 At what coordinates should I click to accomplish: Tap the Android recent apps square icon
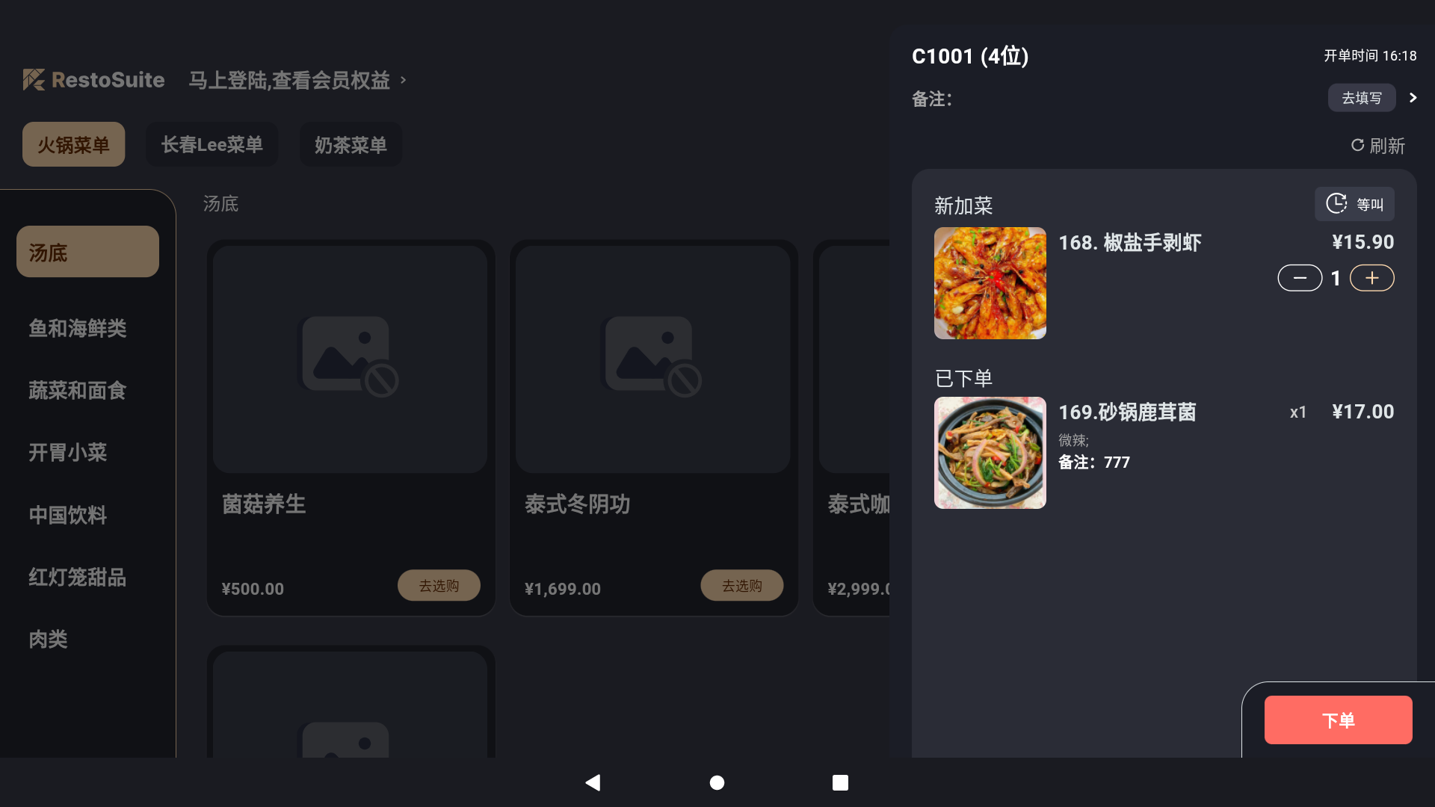click(840, 782)
